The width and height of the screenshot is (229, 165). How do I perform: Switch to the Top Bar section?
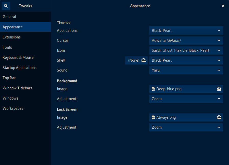click(26, 78)
